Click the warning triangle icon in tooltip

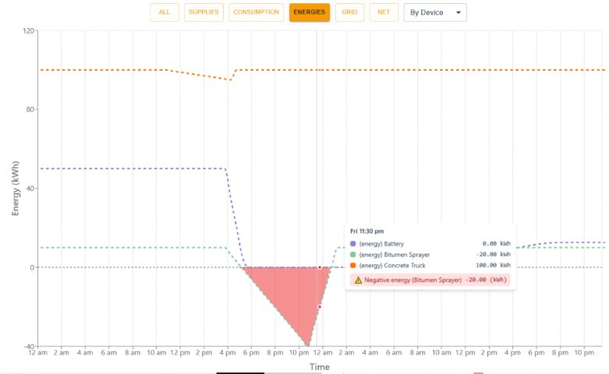(358, 280)
